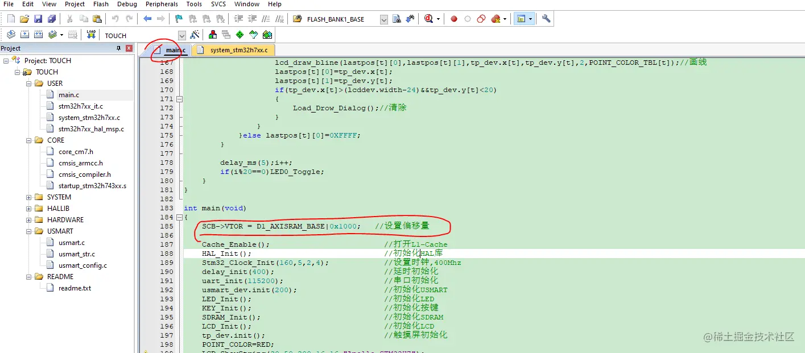Kill all breakpoints with the red cross icon
Image resolution: width=805 pixels, height=353 pixels.
click(x=496, y=19)
